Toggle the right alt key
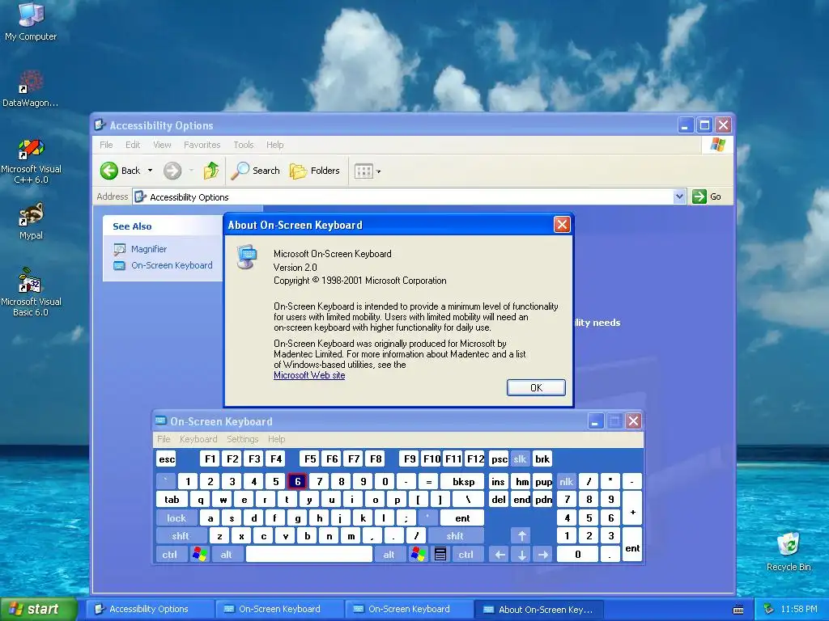The width and height of the screenshot is (829, 621). [389, 555]
